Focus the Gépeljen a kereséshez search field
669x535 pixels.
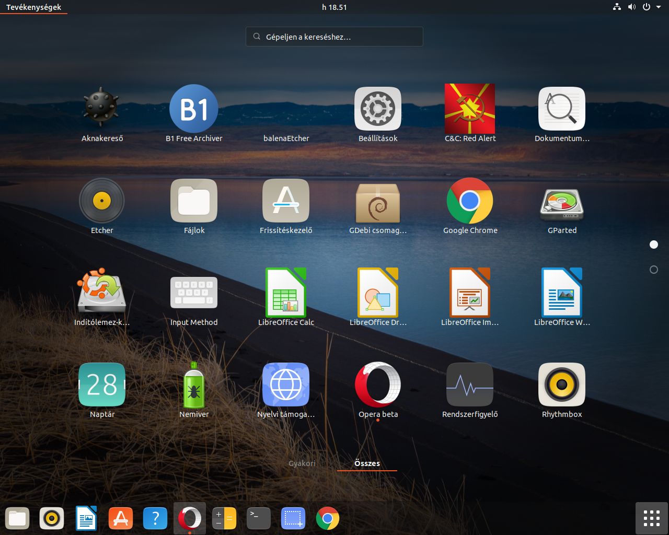334,37
